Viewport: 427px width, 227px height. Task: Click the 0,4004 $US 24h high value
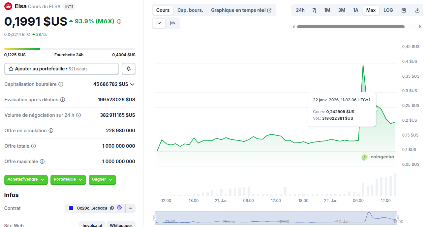coord(124,55)
